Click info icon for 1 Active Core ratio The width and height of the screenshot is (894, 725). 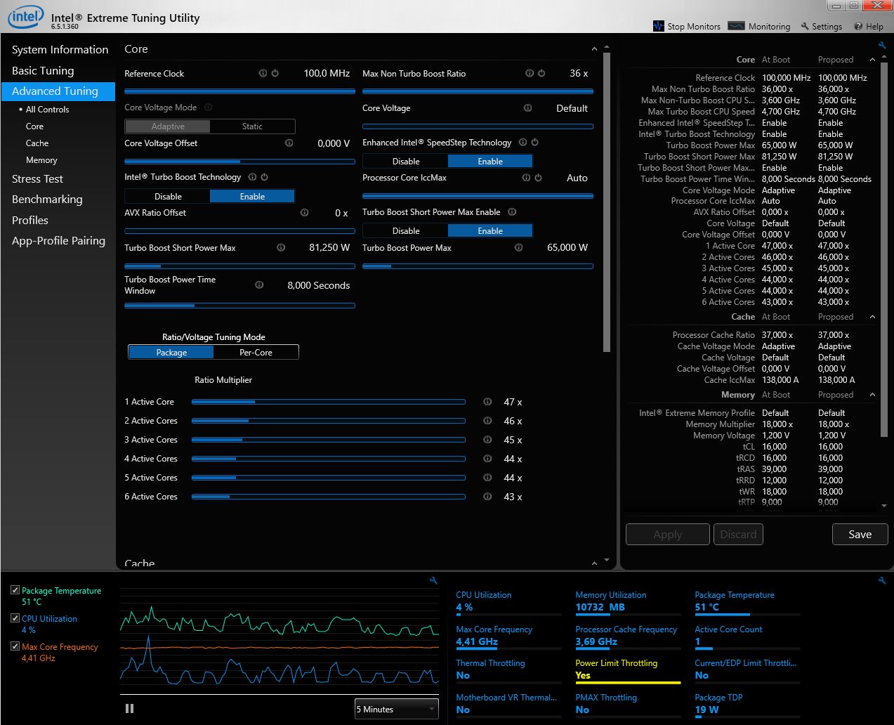pyautogui.click(x=487, y=402)
